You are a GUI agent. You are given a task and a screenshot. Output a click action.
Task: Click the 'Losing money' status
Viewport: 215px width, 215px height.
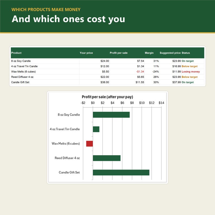191,71
